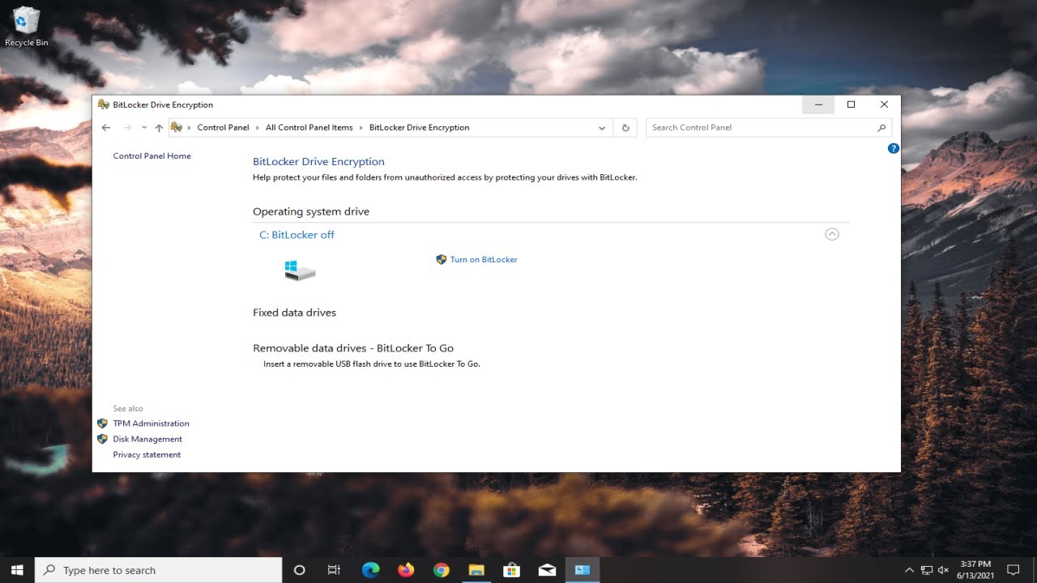This screenshot has height=583, width=1037.
Task: Launch Firefox from the taskbar
Action: (406, 570)
